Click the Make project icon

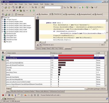pyautogui.click(x=74, y=7)
